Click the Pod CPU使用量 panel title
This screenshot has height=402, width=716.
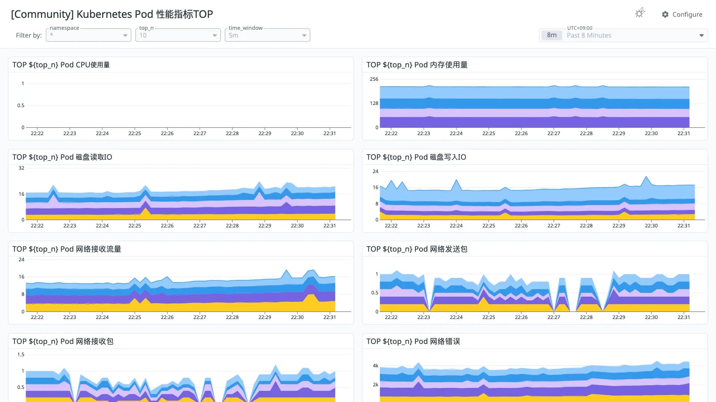[x=61, y=65]
